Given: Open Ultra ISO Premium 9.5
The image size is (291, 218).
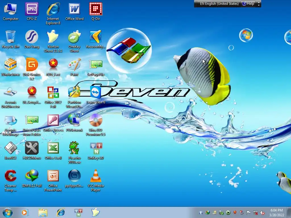Looking at the screenshot, I should 96,125.
